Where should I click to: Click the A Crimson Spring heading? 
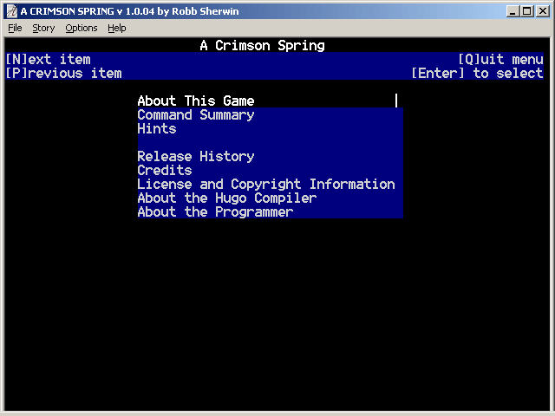pos(262,45)
